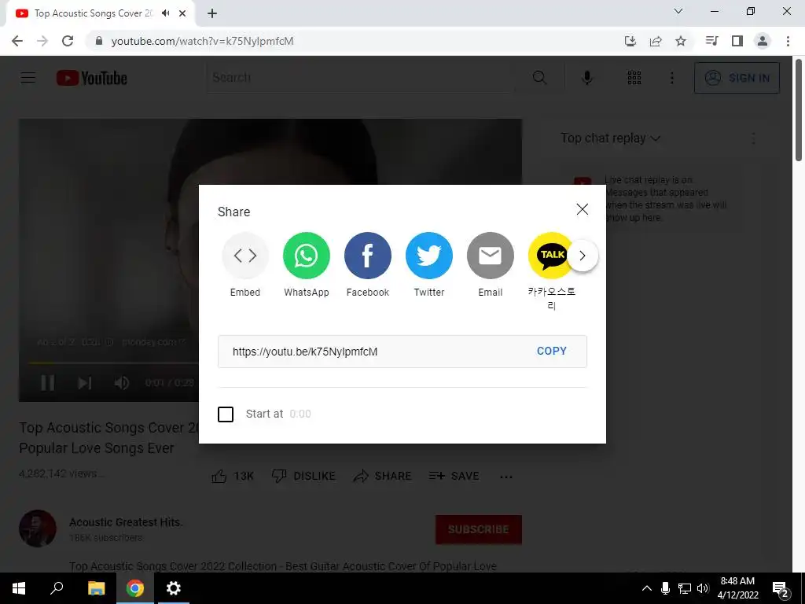Edit the Start at 0:00 time value

click(300, 414)
